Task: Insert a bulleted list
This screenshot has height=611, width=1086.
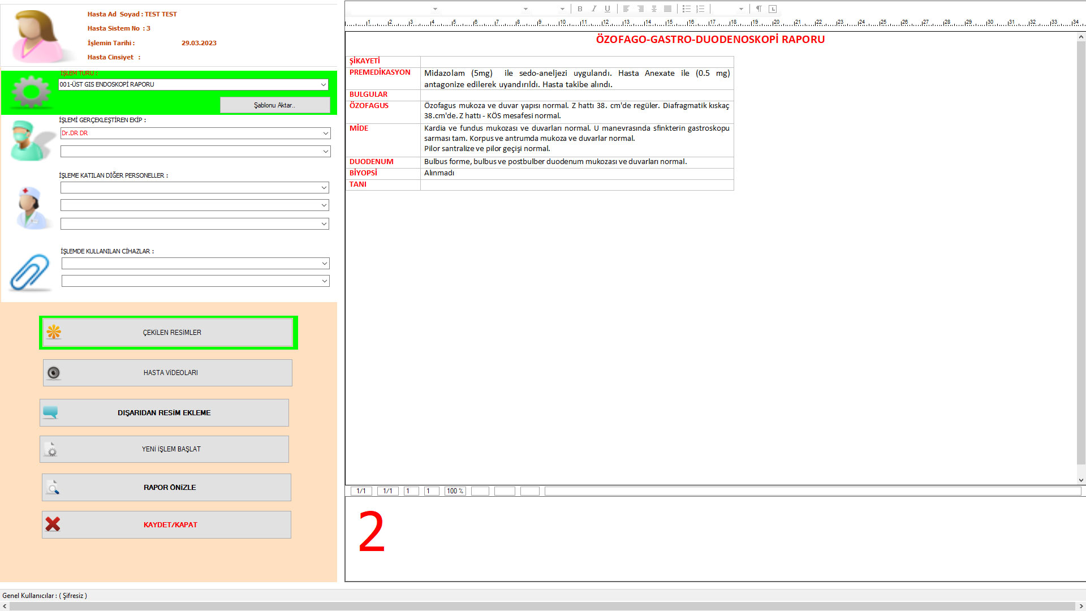Action: [x=686, y=9]
